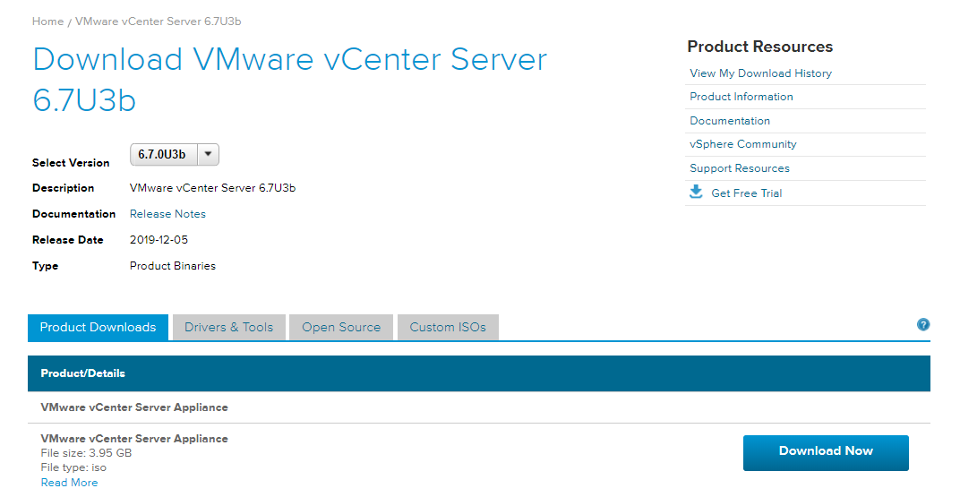This screenshot has width=960, height=497.
Task: Click Read More under vCenter Server Appliance
Action: click(69, 483)
